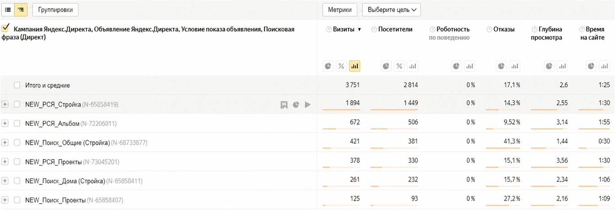Viewport: 615px width, 210px height.
Task: Select bar chart icon under Отказы
Action: pos(515,66)
